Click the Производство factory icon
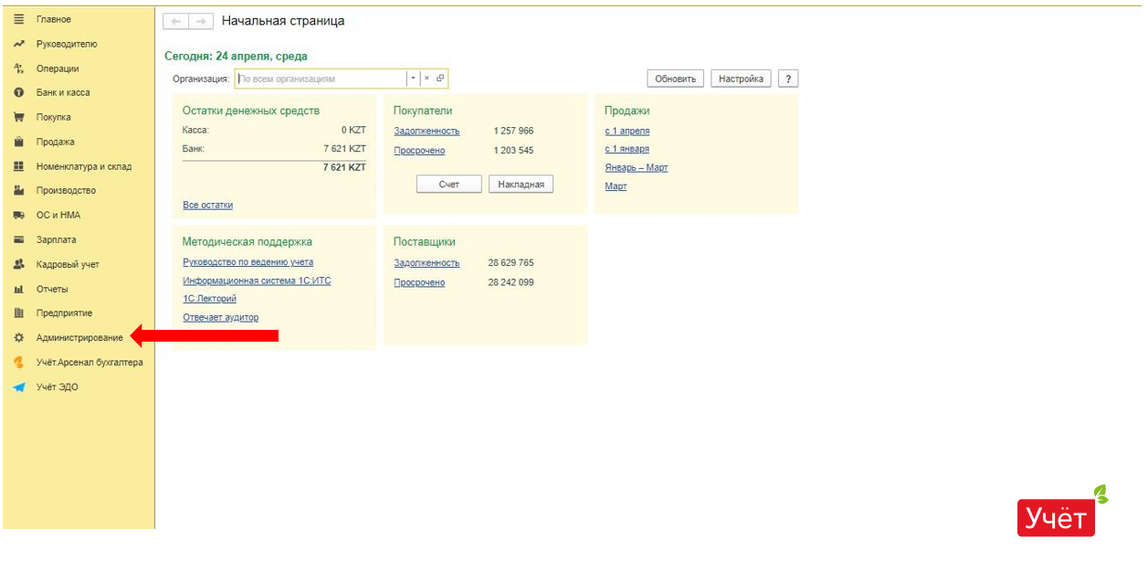The height and width of the screenshot is (561, 1148). click(18, 191)
